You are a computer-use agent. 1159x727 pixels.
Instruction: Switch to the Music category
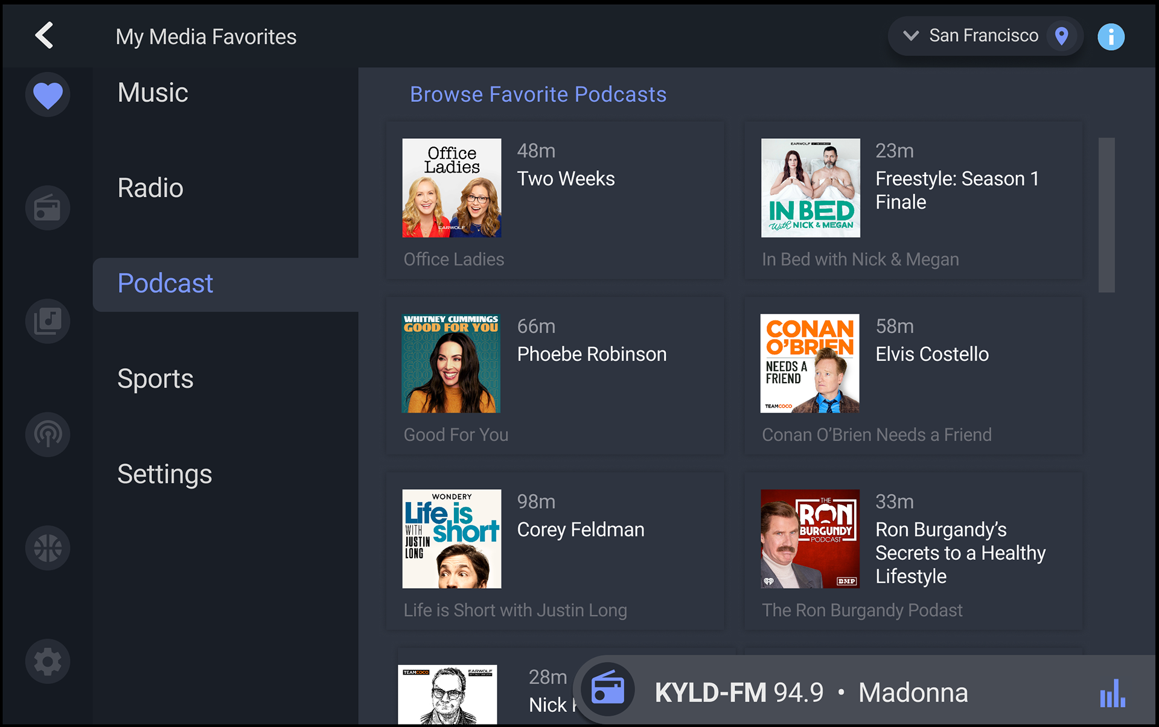coord(153,93)
